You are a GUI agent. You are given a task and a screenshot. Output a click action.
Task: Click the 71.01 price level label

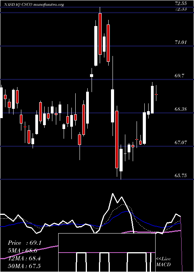point(181,42)
